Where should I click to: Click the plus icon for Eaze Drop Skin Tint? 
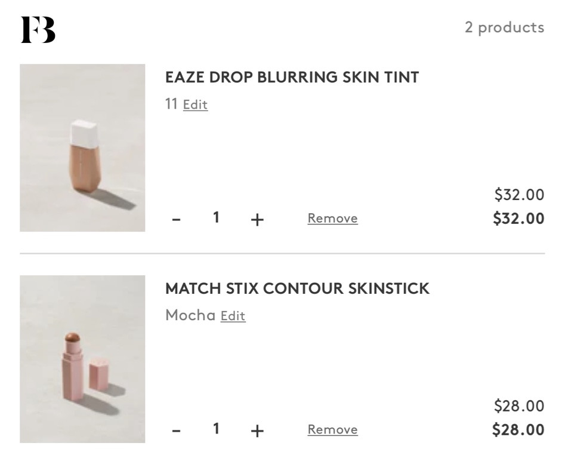tap(256, 219)
